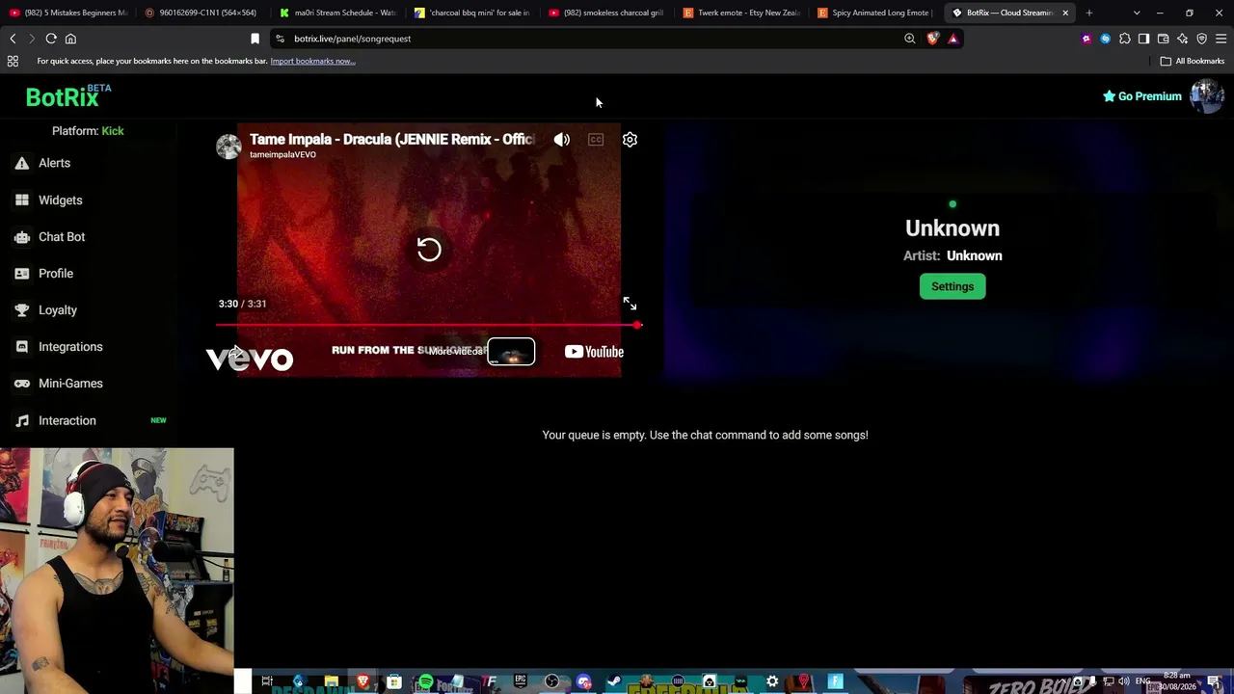Open Brave Shields panel
Screen dimensions: 1234x694
click(932, 39)
